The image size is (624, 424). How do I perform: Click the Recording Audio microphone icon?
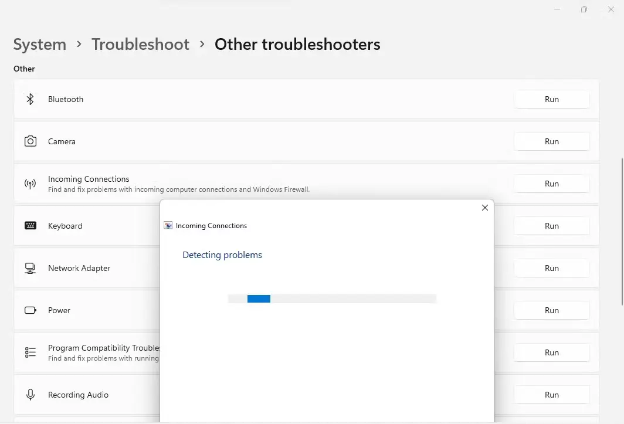click(30, 395)
